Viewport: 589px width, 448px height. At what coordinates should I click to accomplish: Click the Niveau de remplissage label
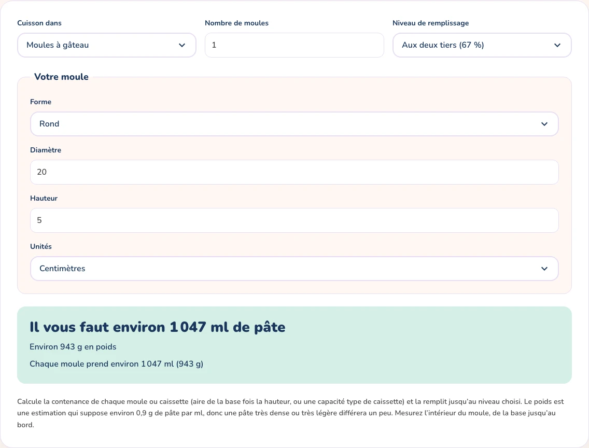click(x=430, y=23)
